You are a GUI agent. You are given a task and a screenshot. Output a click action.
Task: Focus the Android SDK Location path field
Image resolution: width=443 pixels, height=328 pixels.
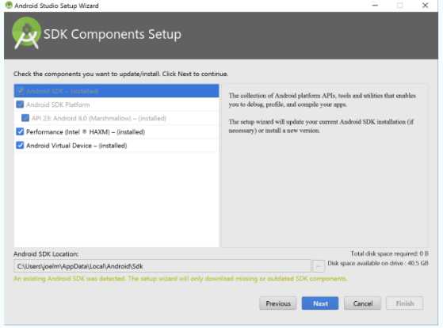[162, 266]
